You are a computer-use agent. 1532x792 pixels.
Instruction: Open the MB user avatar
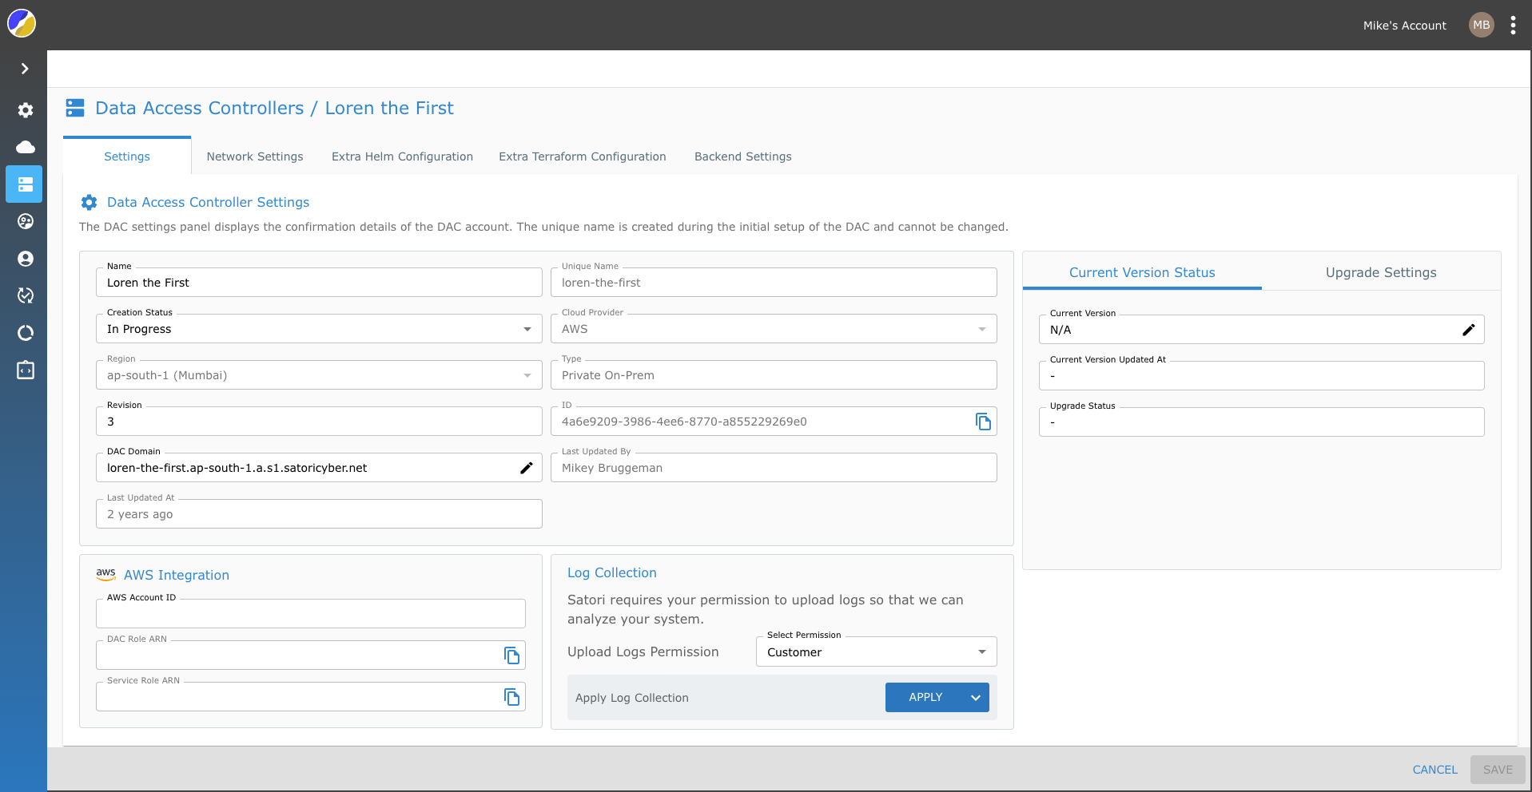pos(1481,25)
